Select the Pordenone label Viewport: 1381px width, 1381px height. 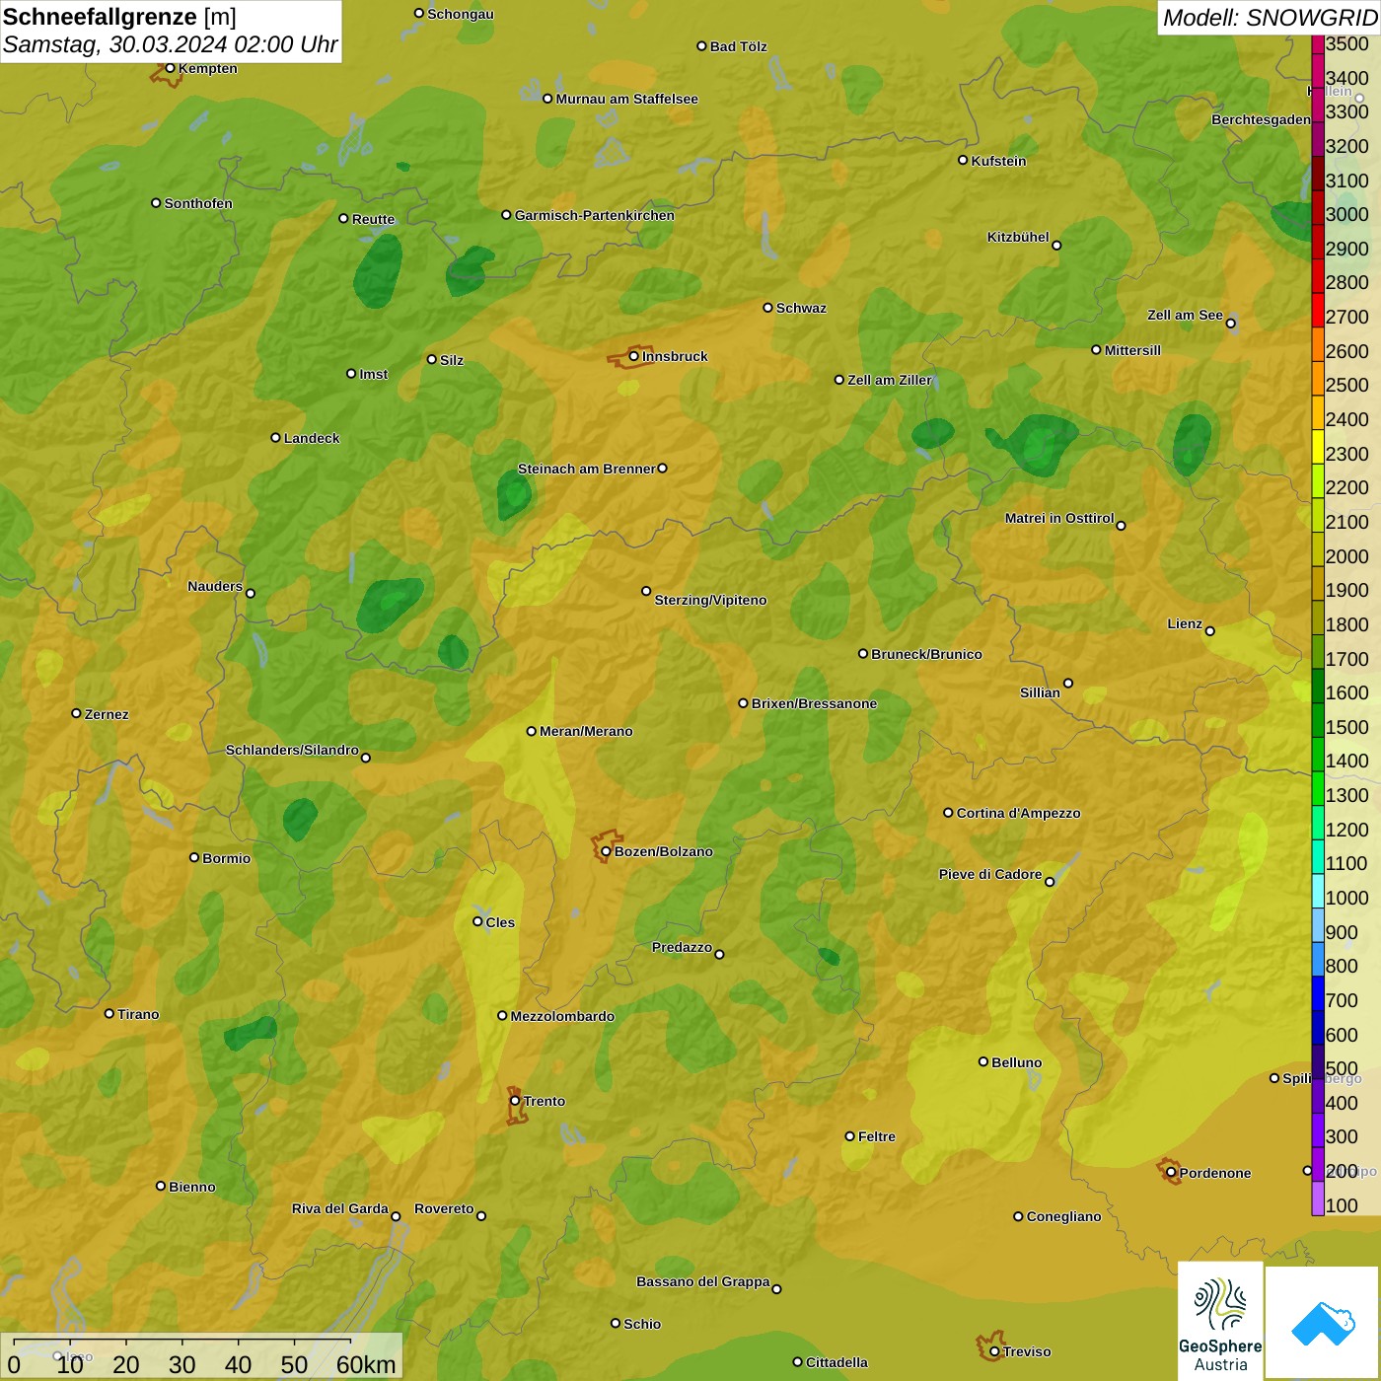click(x=1215, y=1173)
